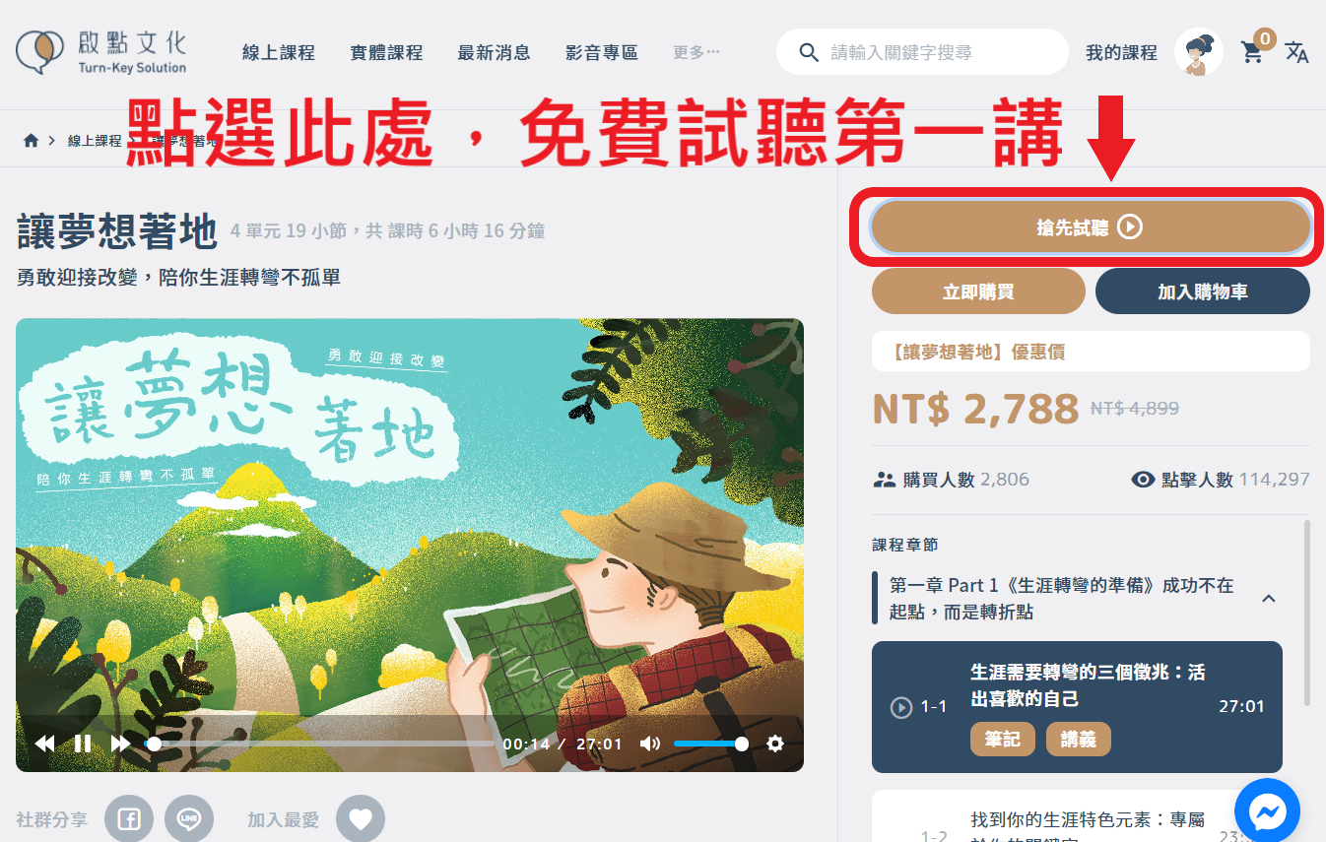Add the course to favorites with the heart
Image resolution: width=1326 pixels, height=842 pixels.
click(x=361, y=818)
